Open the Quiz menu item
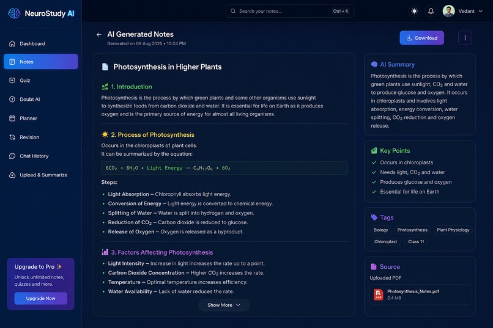Image resolution: width=493 pixels, height=328 pixels. click(x=41, y=81)
